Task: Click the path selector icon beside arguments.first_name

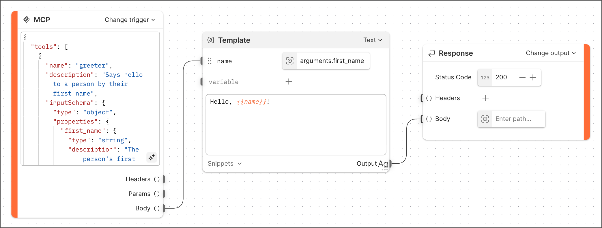Action: pyautogui.click(x=289, y=61)
